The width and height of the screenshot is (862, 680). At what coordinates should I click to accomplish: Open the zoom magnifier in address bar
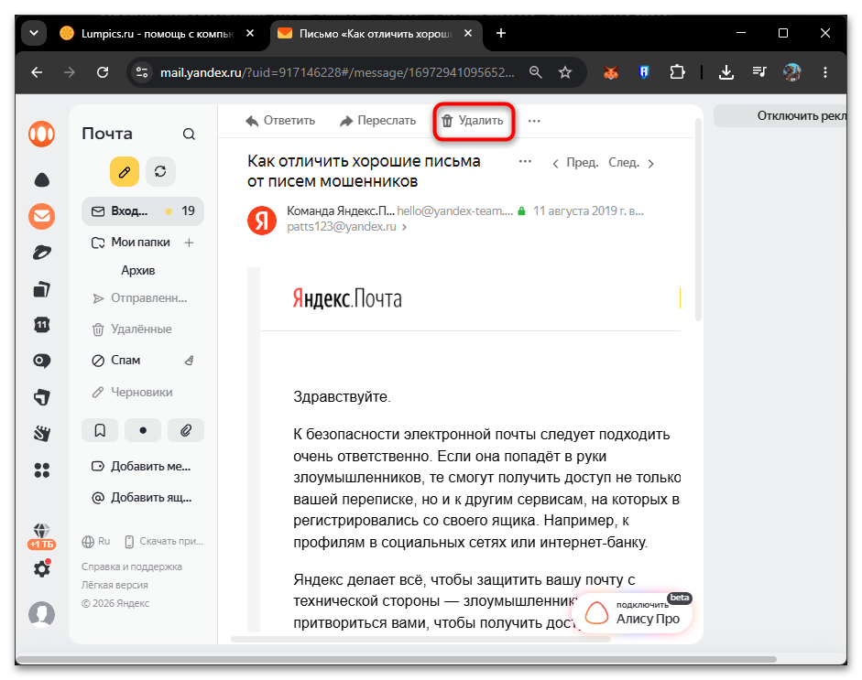click(536, 72)
